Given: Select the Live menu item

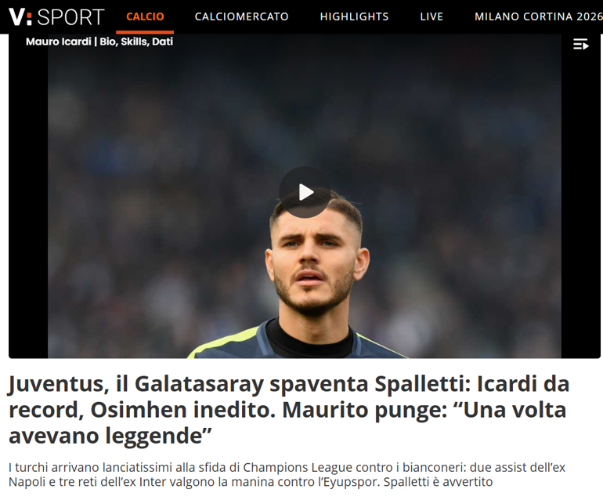Looking at the screenshot, I should 431,16.
